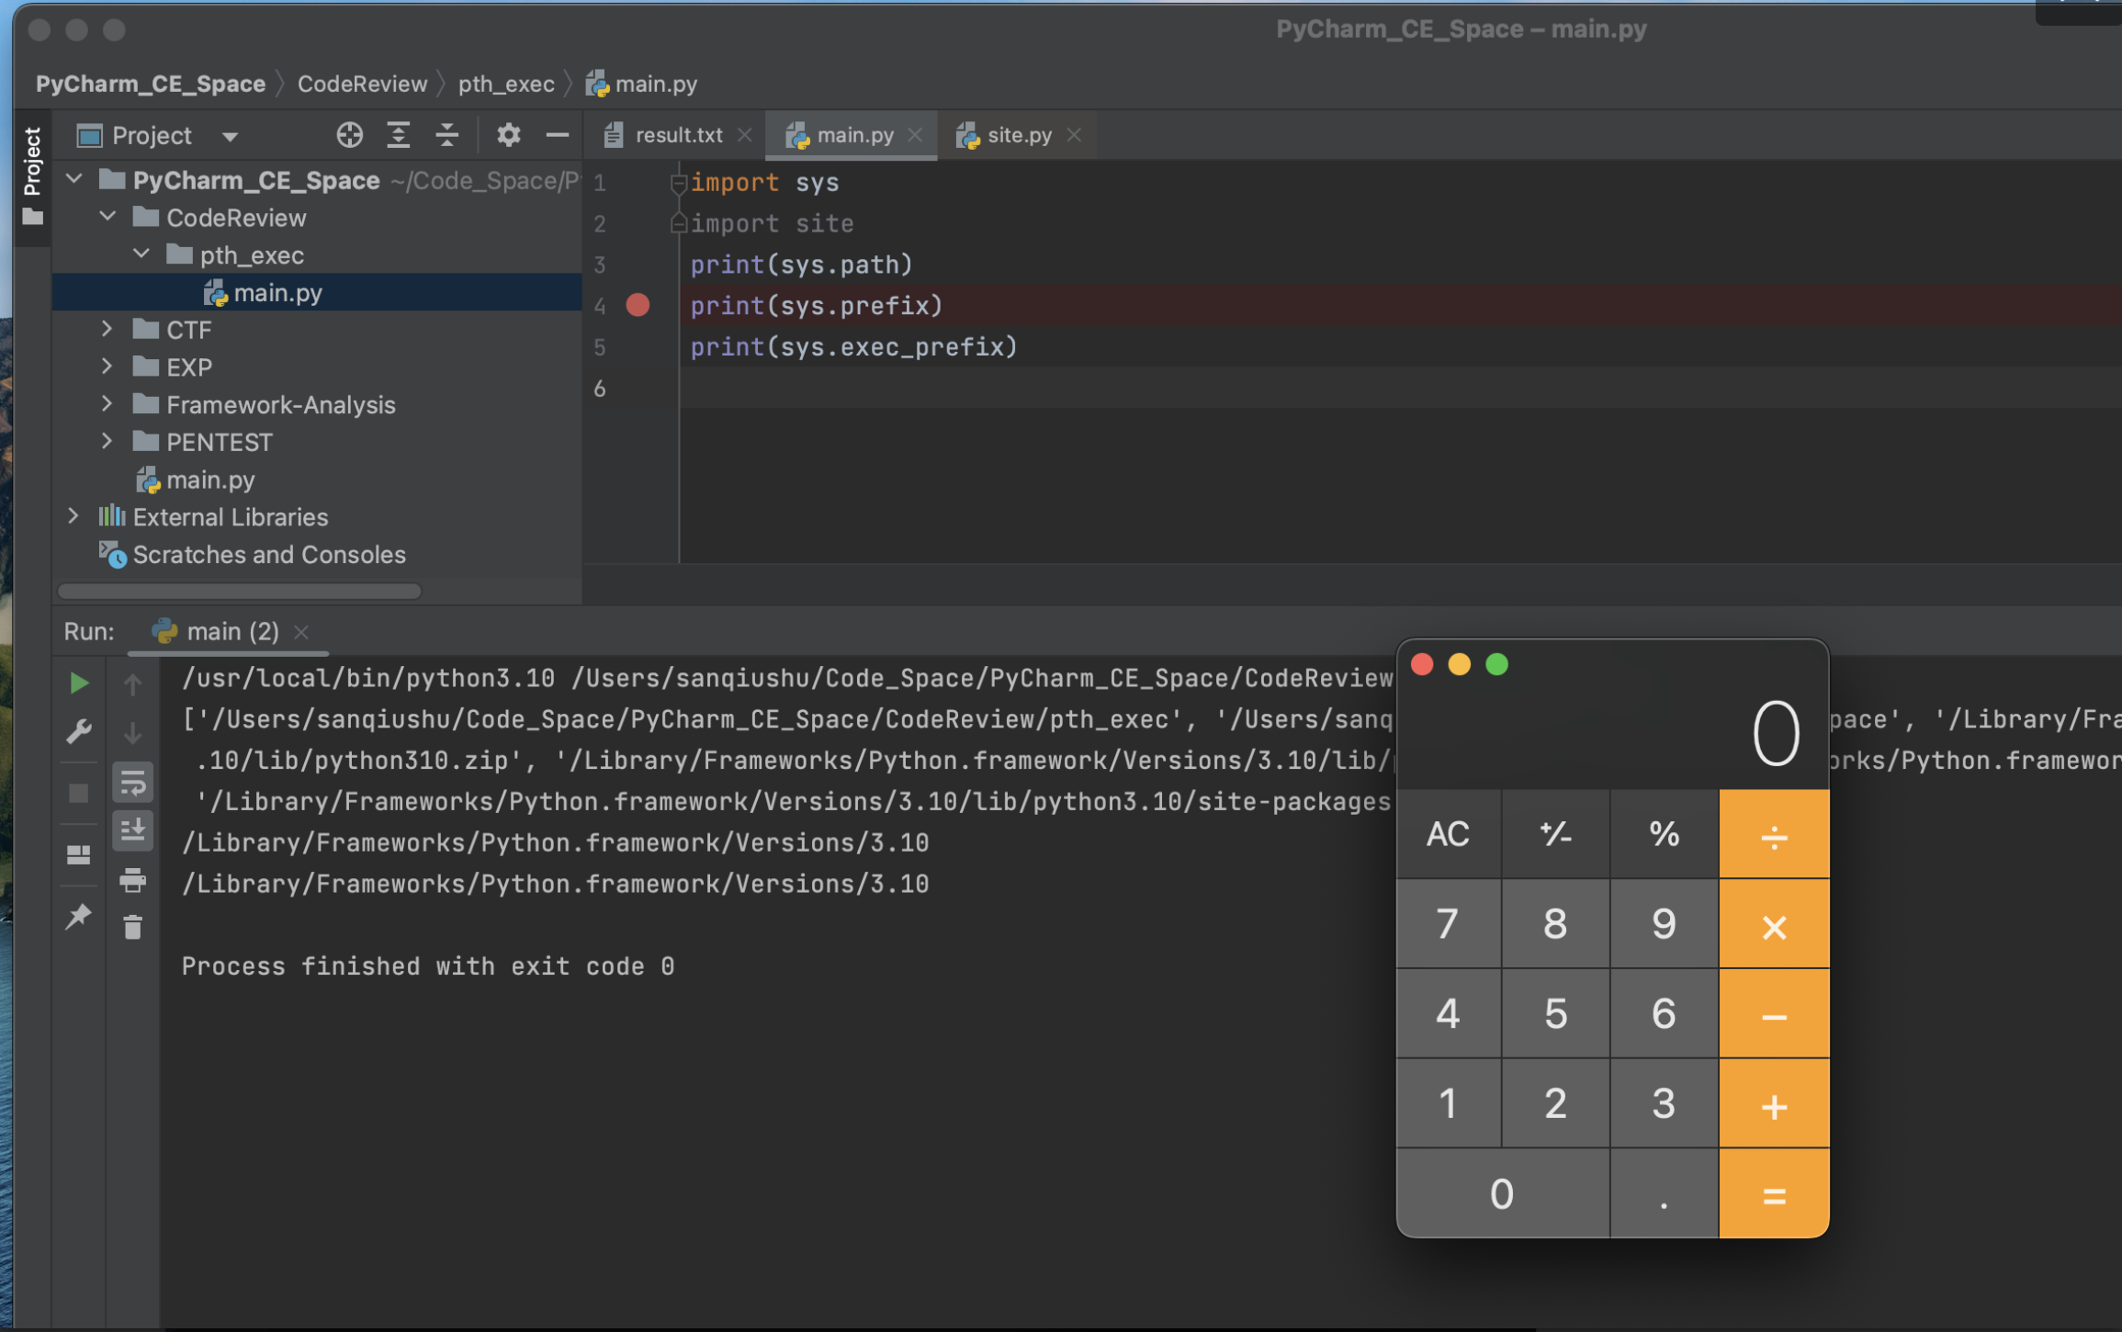The height and width of the screenshot is (1332, 2122).
Task: Click the Stop process square icon
Action: pyautogui.click(x=79, y=793)
